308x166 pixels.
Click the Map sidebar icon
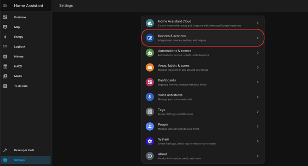(x=5, y=27)
